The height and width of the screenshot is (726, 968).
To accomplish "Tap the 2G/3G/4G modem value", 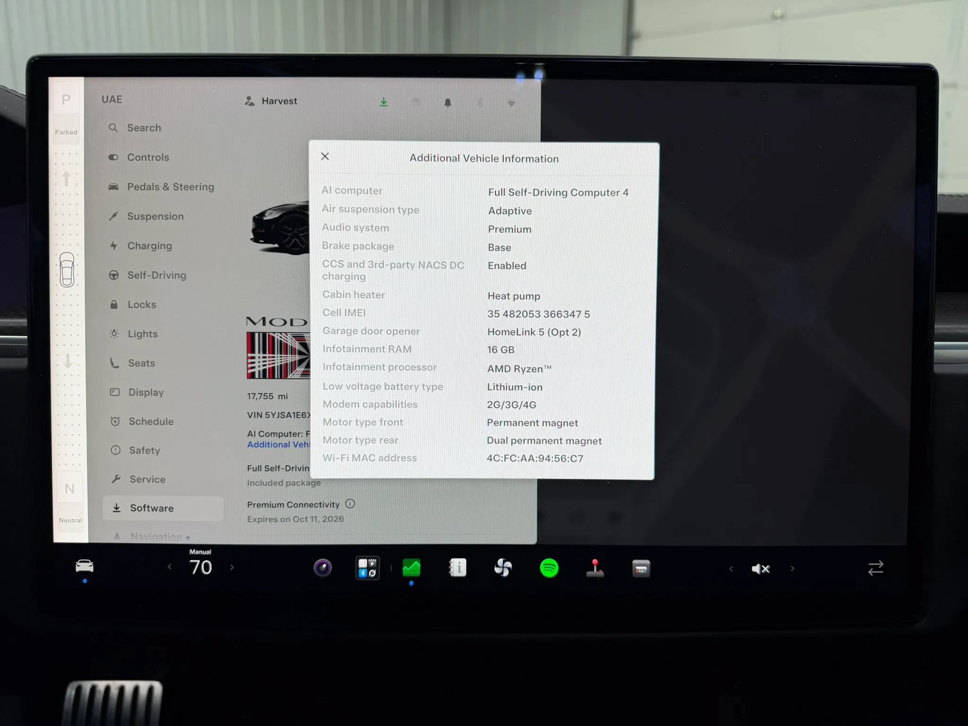I will (511, 405).
